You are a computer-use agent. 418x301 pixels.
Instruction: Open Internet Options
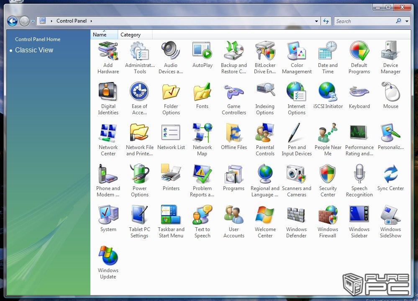pos(296,99)
